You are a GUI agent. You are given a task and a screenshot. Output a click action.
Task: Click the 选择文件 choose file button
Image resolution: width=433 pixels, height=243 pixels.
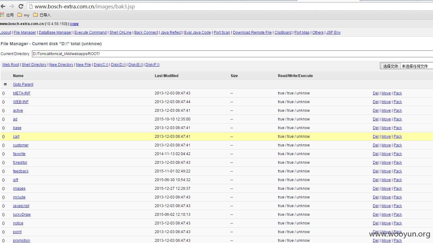391,66
